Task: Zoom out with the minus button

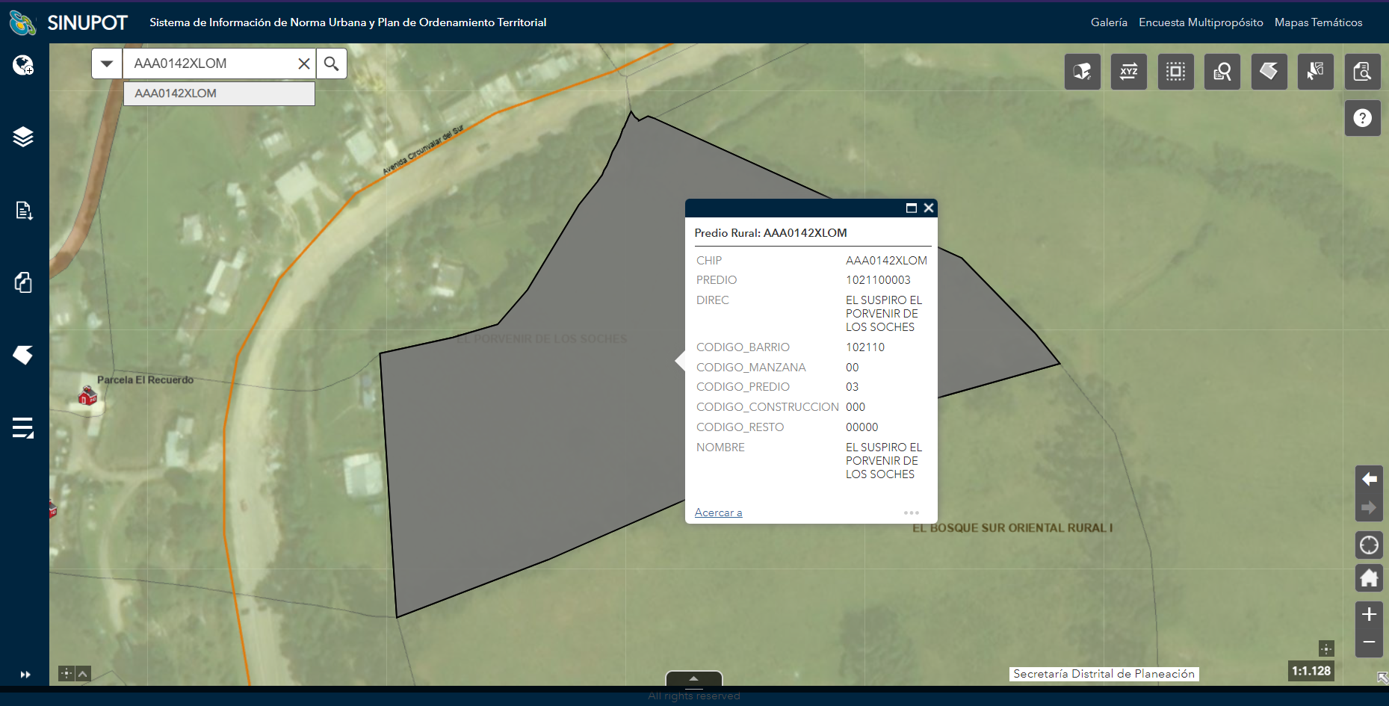Action: click(1369, 642)
